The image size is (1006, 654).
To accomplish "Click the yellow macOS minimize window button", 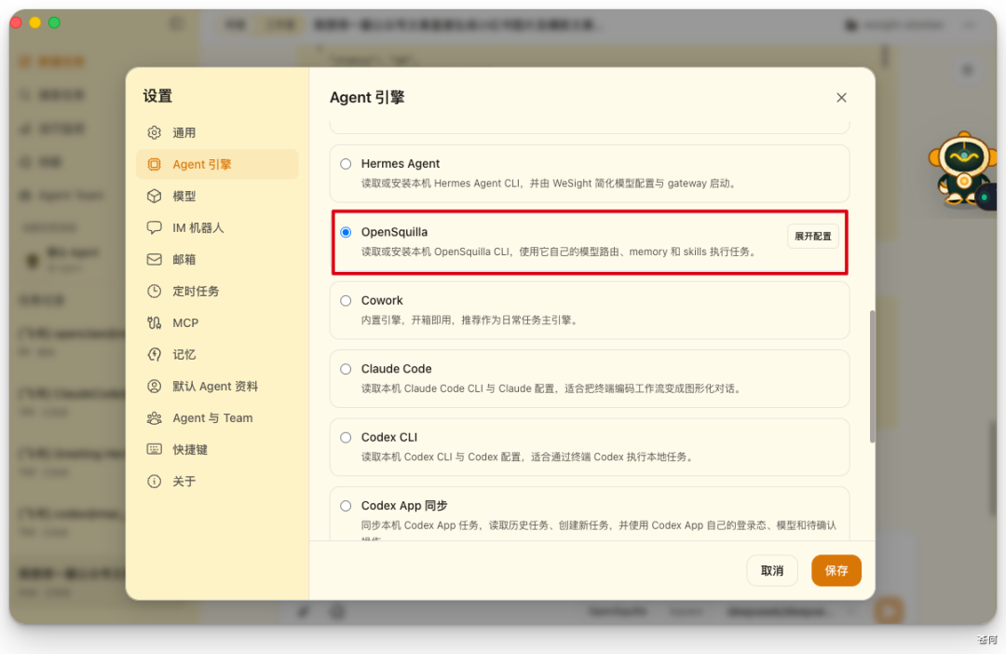I will point(35,22).
